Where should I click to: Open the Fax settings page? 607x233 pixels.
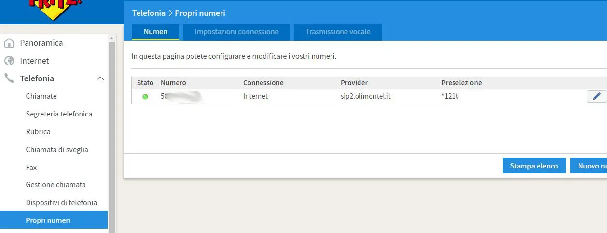[x=31, y=168]
